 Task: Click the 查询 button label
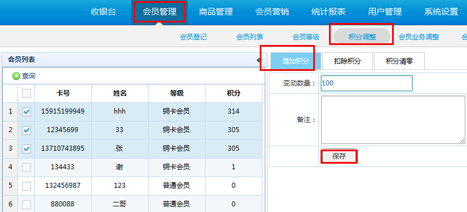[x=29, y=76]
